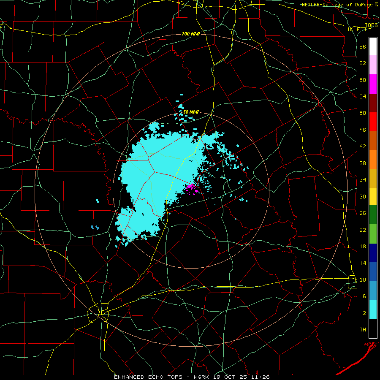This screenshot has height=380, width=380.
Task: Click the "2" legend value
Action: click(364, 313)
